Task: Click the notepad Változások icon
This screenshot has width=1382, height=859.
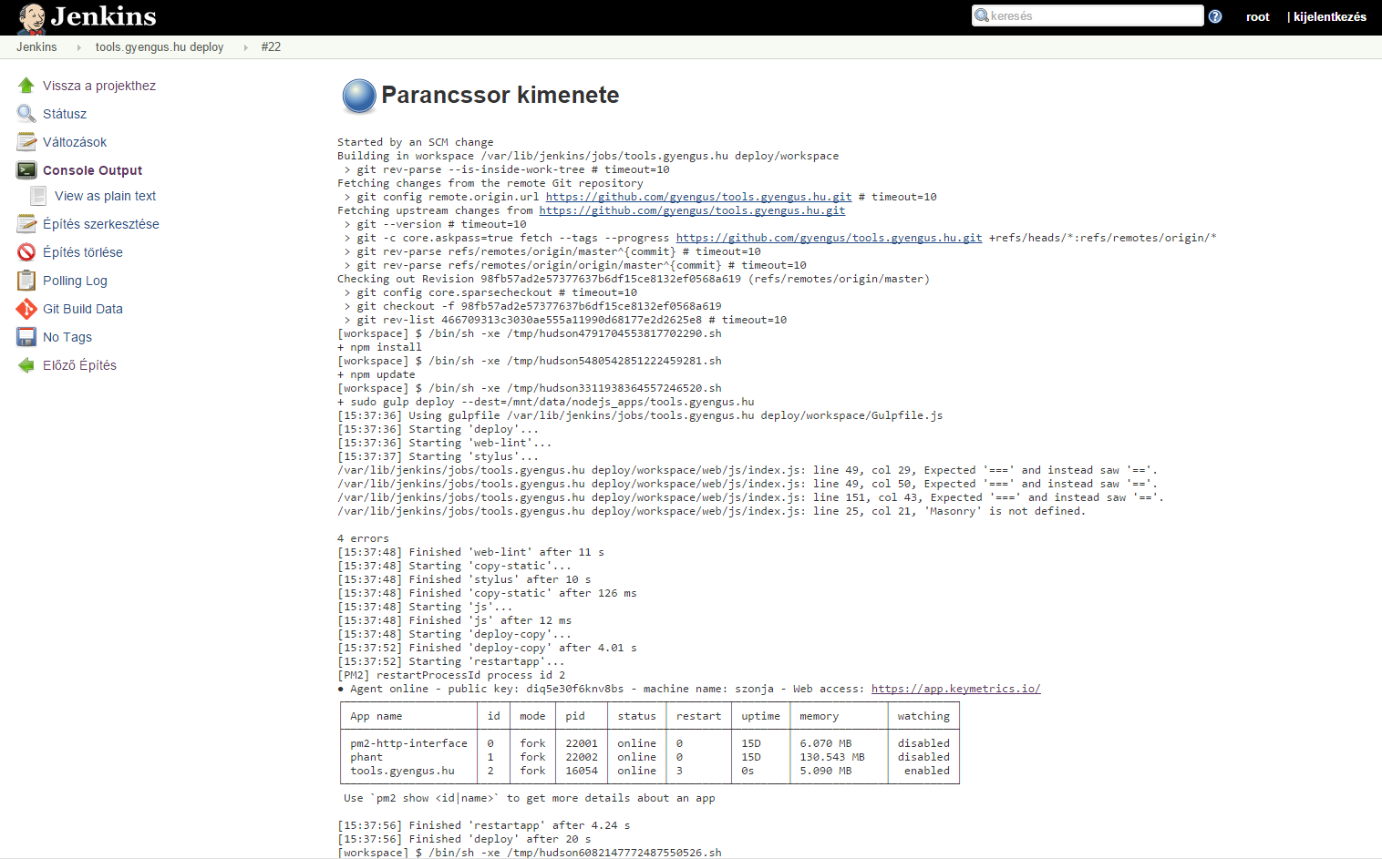Action: [x=26, y=142]
